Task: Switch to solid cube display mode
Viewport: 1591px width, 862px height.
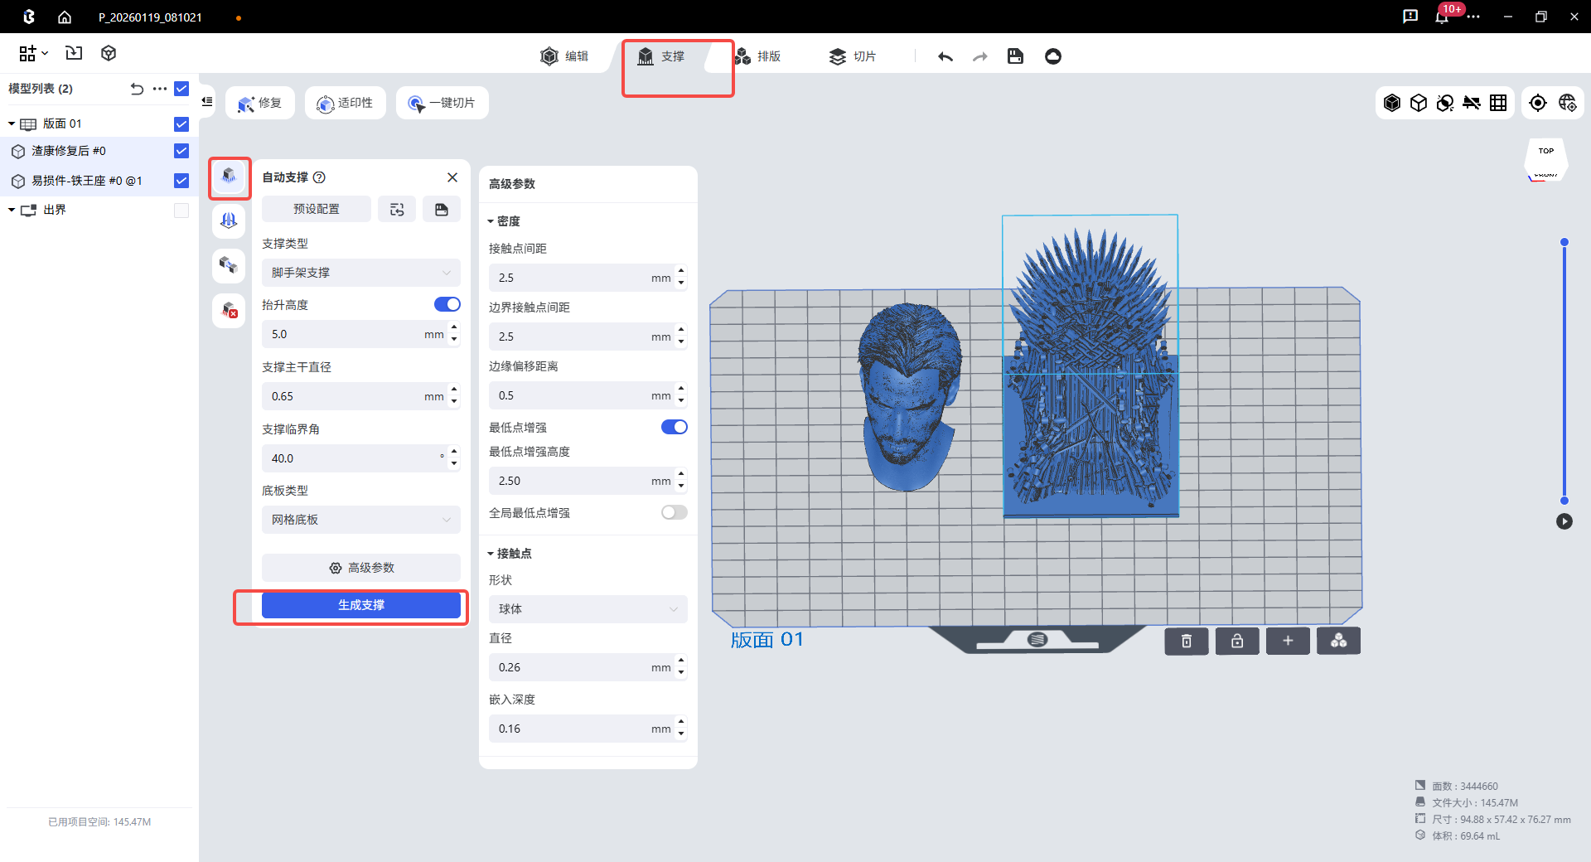Action: click(x=1392, y=103)
